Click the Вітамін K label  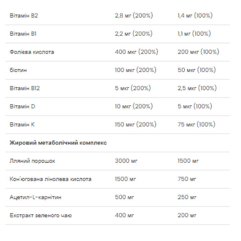22,125
